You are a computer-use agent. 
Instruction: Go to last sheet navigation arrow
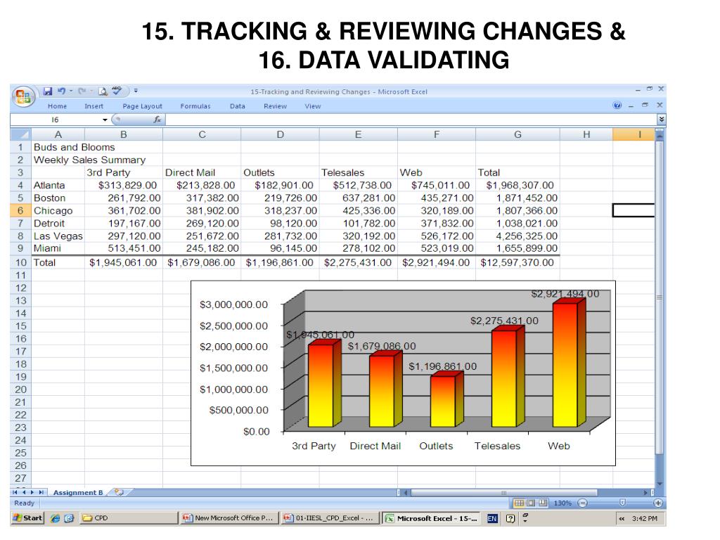pos(41,492)
